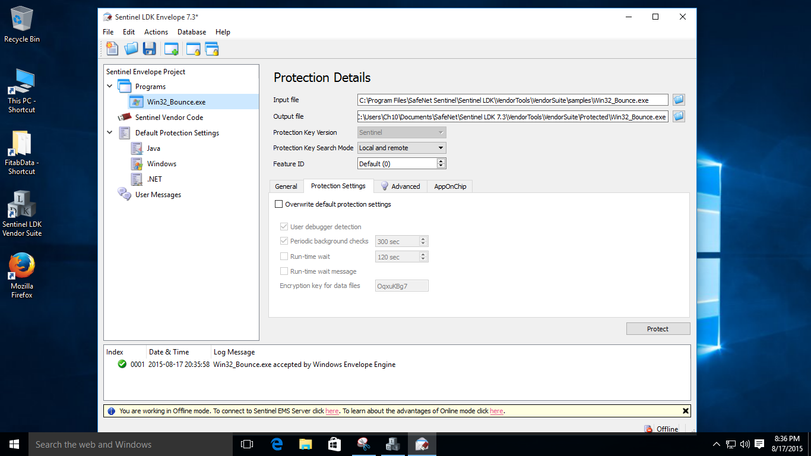Click first 'here' link to connect EMS Server

pyautogui.click(x=332, y=411)
